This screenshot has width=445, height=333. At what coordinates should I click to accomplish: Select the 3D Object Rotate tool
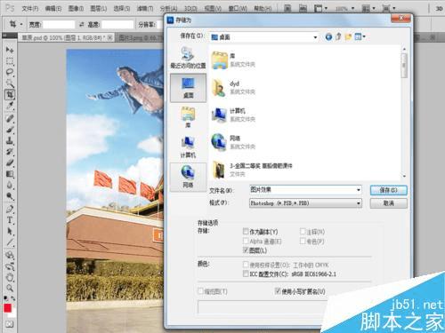click(x=10, y=255)
